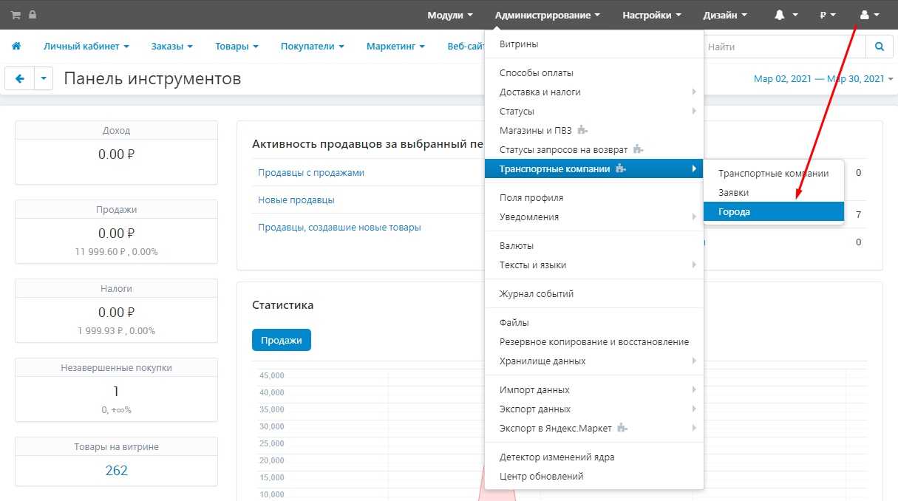Click into the Найти search field

(783, 47)
